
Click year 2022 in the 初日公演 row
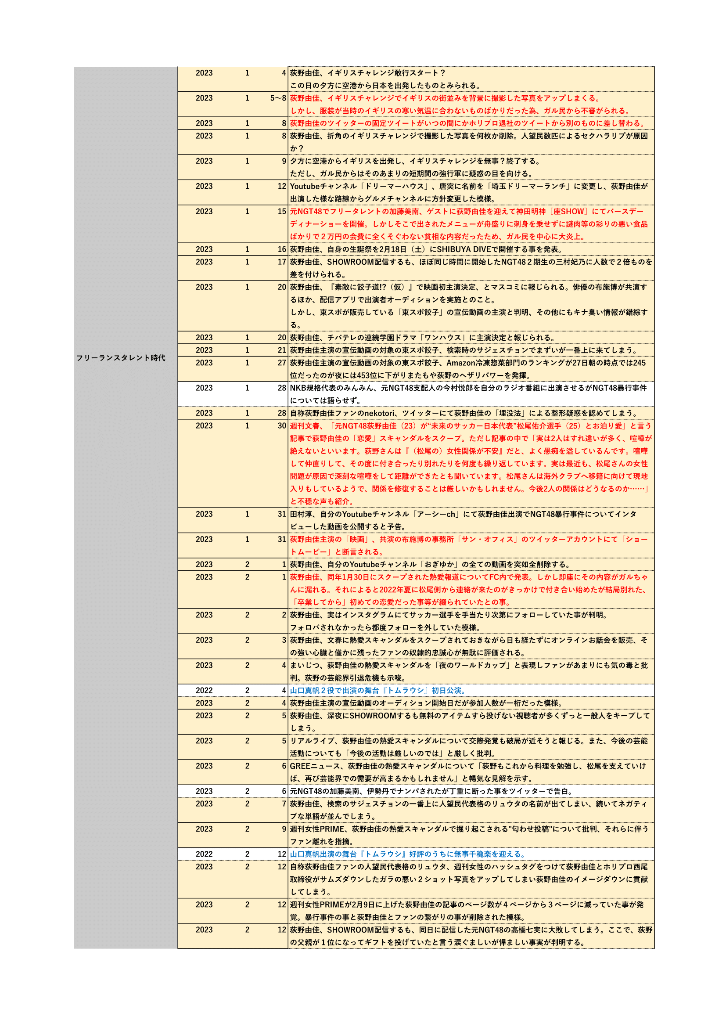[204, 691]
